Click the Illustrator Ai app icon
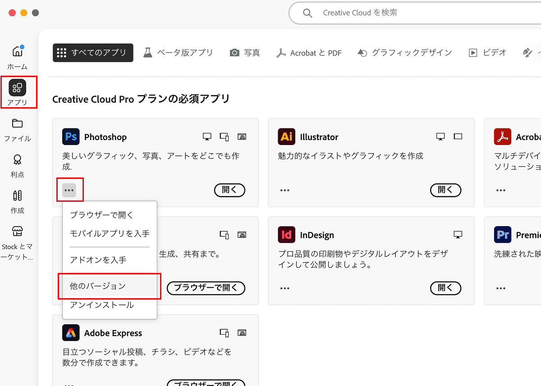Screen dimensions: 541x386 pyautogui.click(x=287, y=136)
